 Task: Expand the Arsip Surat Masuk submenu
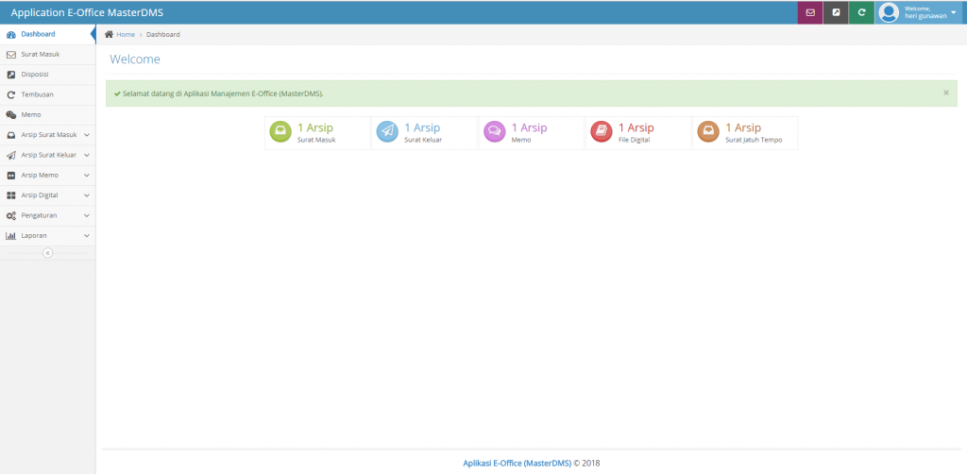(x=47, y=134)
